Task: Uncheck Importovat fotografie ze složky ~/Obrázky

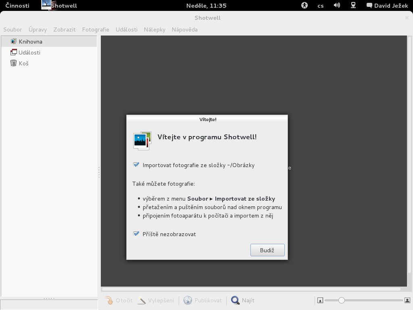Action: (x=136, y=165)
